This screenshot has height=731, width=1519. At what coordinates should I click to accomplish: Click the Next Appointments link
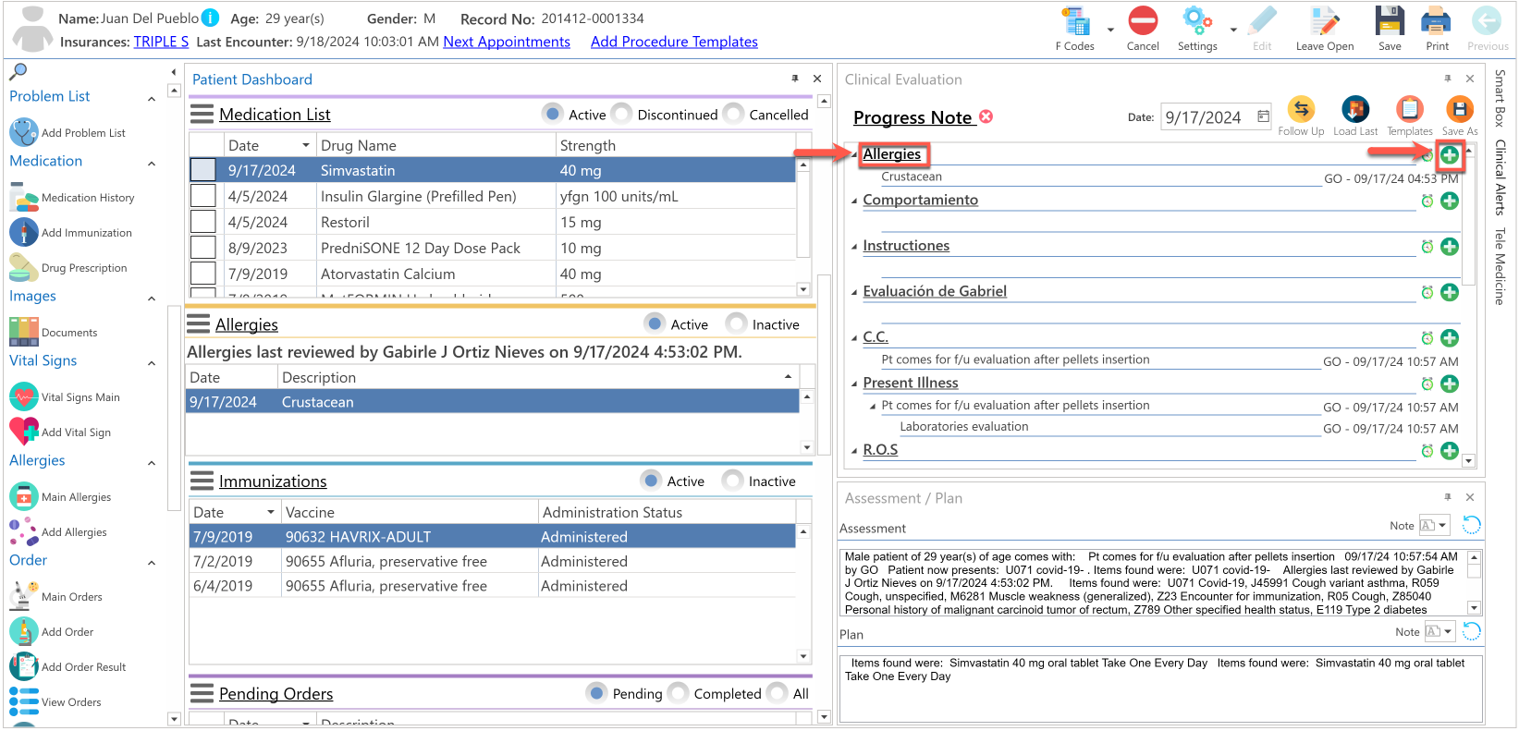(x=507, y=42)
